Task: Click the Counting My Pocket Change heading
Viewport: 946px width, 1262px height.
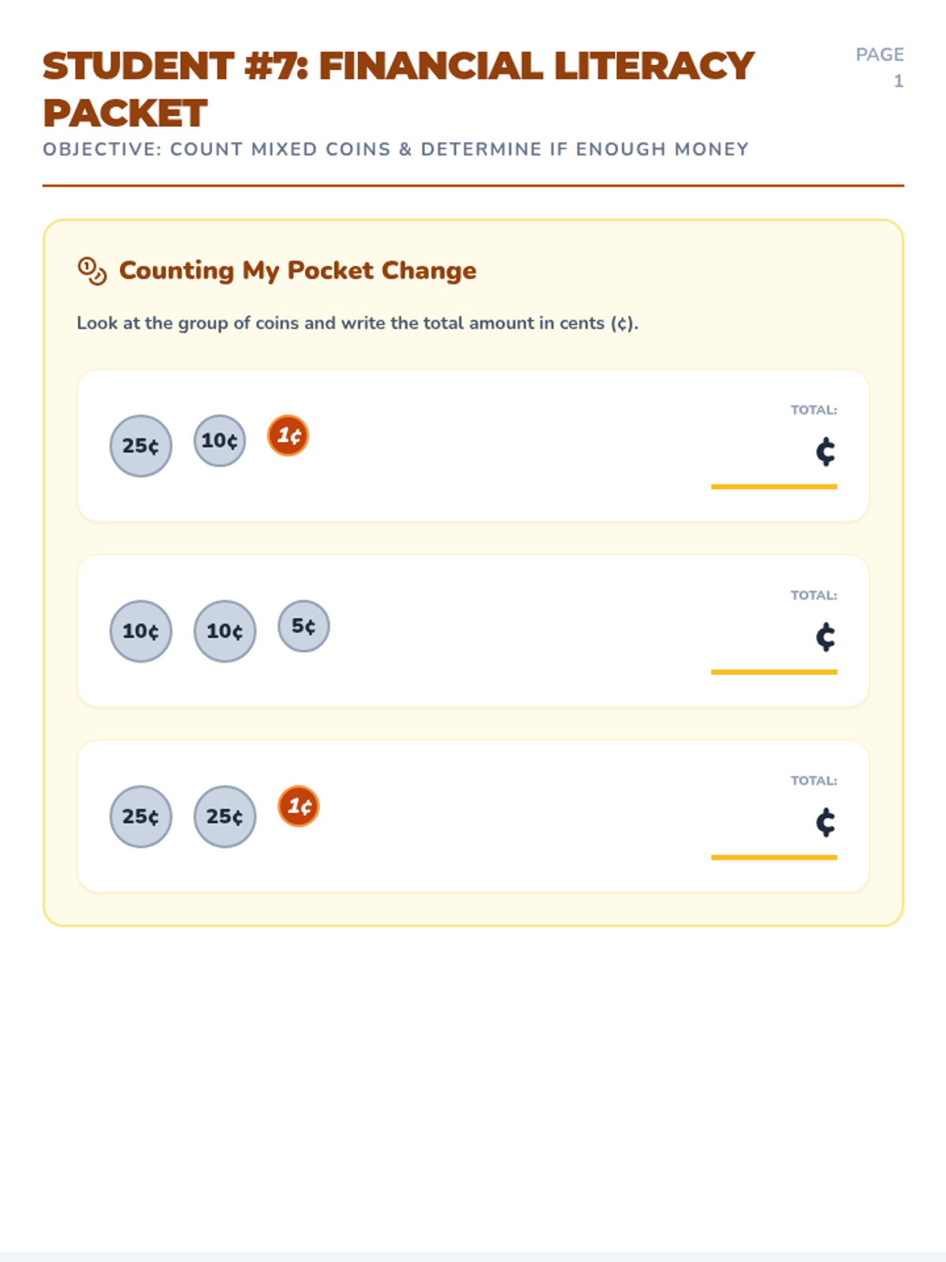Action: coord(298,271)
